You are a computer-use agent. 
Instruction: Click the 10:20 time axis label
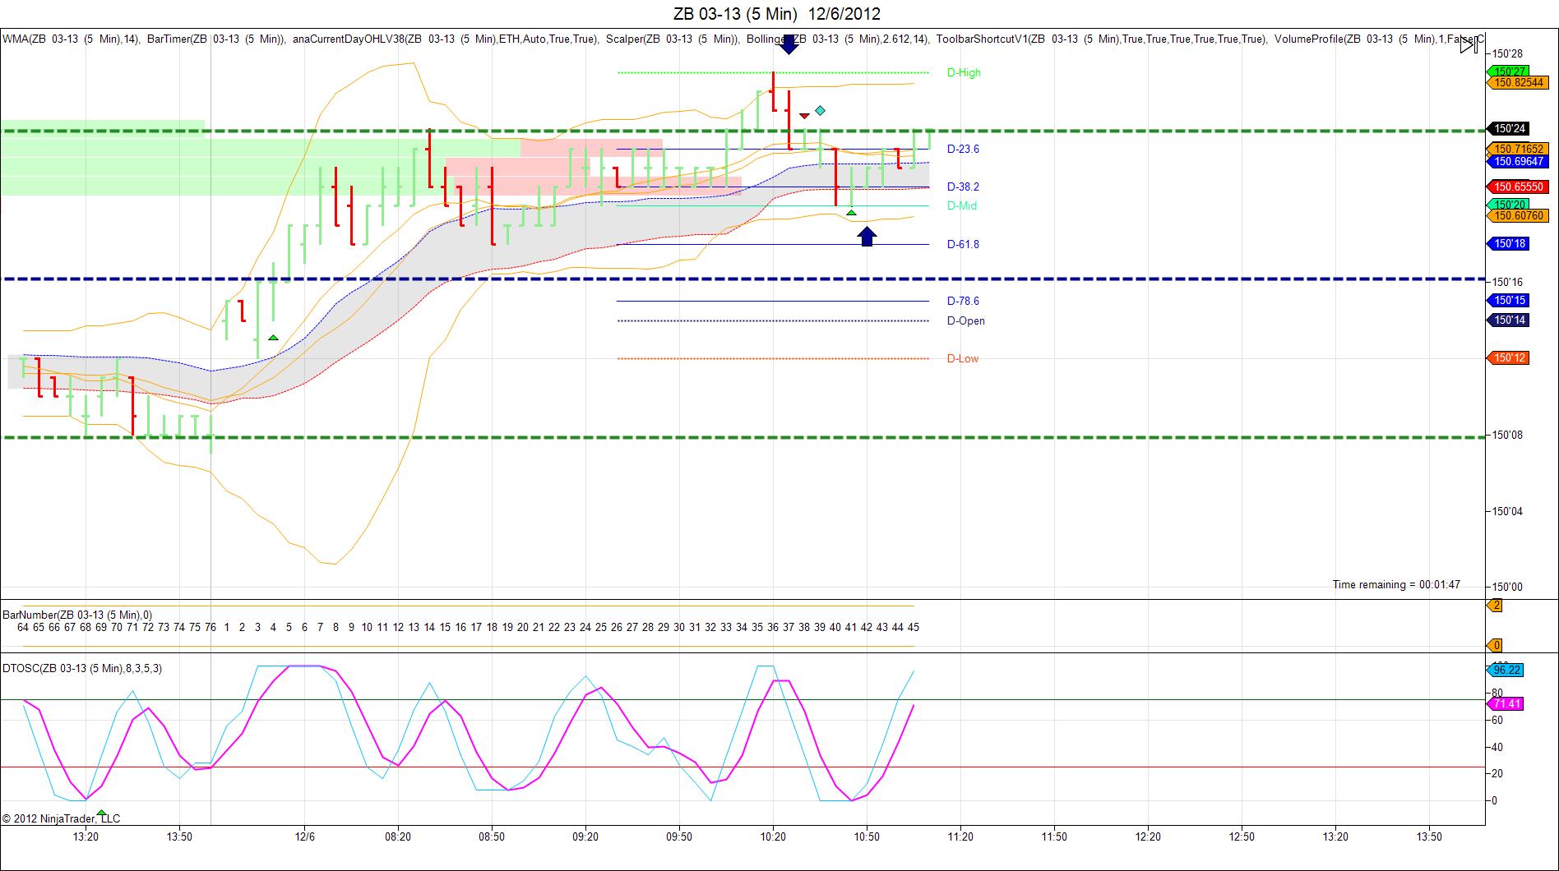point(773,836)
